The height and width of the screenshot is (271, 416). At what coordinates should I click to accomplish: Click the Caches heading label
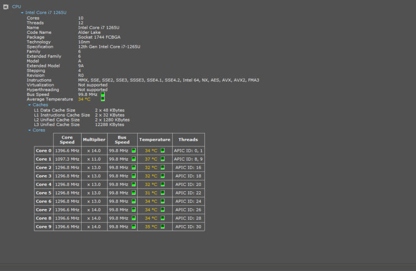click(41, 105)
